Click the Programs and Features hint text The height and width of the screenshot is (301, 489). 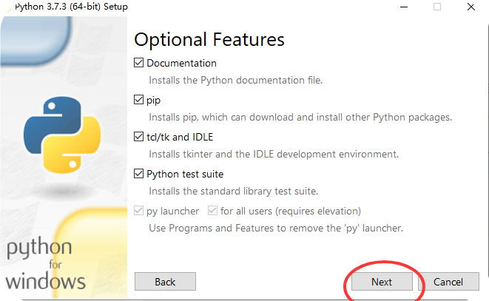pyautogui.click(x=275, y=228)
